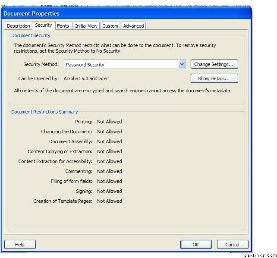Click the "Changing the Document" label

(x=66, y=132)
